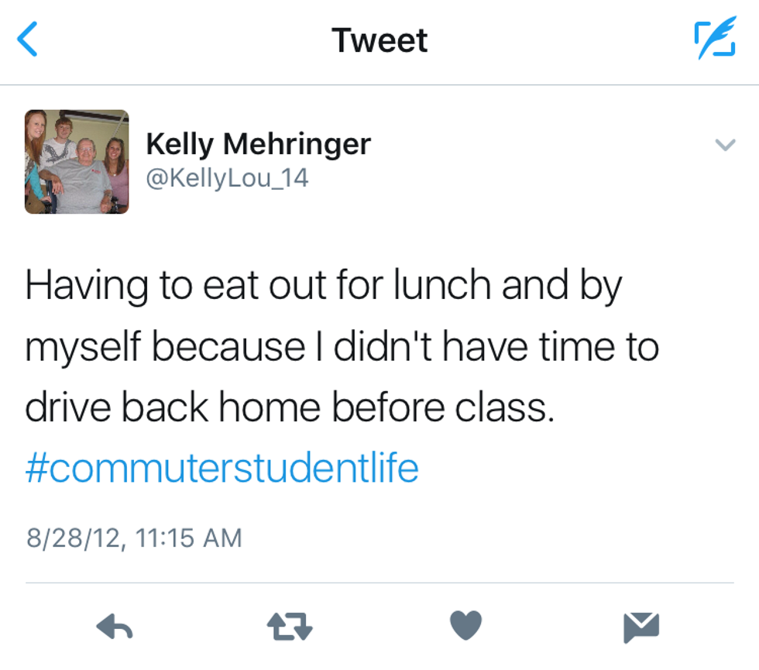Image resolution: width=759 pixels, height=670 pixels.
Task: Open Kelly Mehringer's profile photo
Action: 77,162
